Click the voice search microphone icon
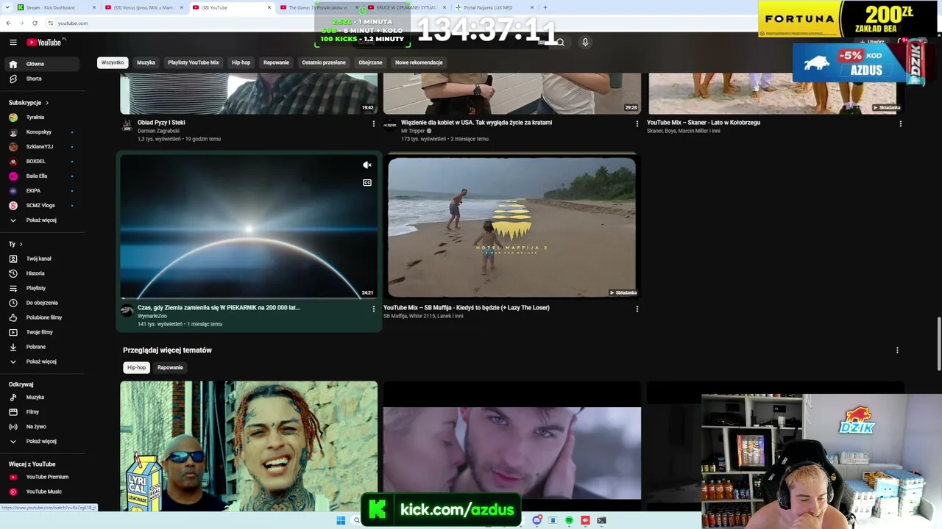This screenshot has height=529, width=942. [x=585, y=43]
